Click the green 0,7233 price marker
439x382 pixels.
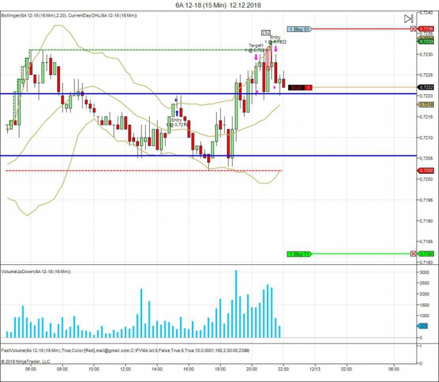coord(426,41)
